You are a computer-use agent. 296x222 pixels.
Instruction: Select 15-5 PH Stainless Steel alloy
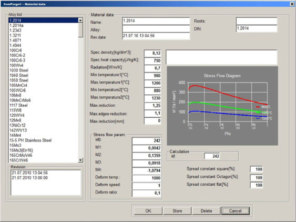click(x=30, y=140)
